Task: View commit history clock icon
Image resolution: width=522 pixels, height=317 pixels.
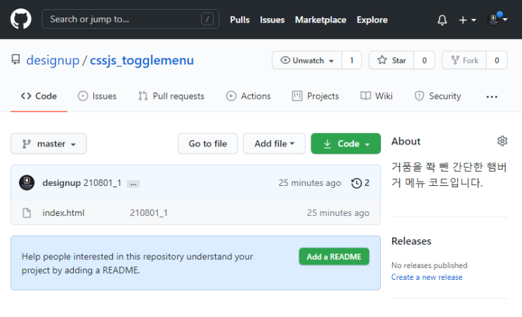Action: tap(356, 183)
